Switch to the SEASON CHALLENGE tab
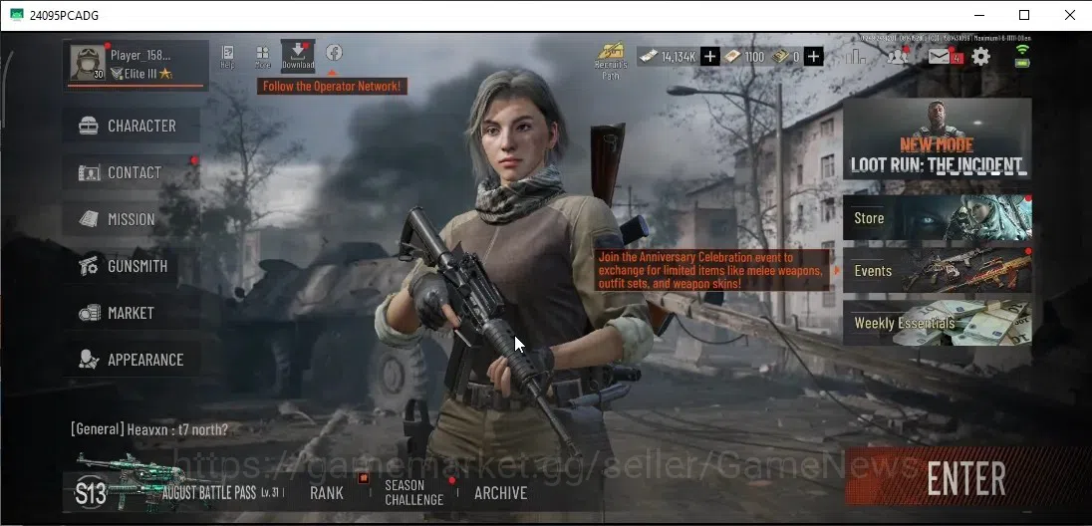 [414, 492]
